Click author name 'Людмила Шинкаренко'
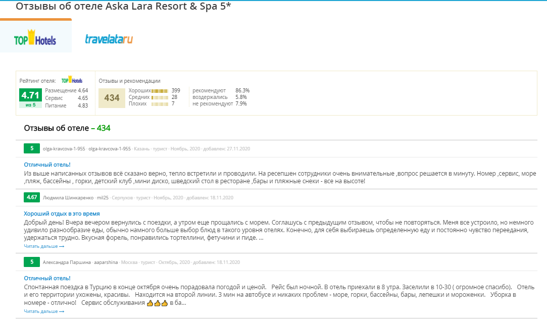The image size is (547, 321). pyautogui.click(x=68, y=198)
